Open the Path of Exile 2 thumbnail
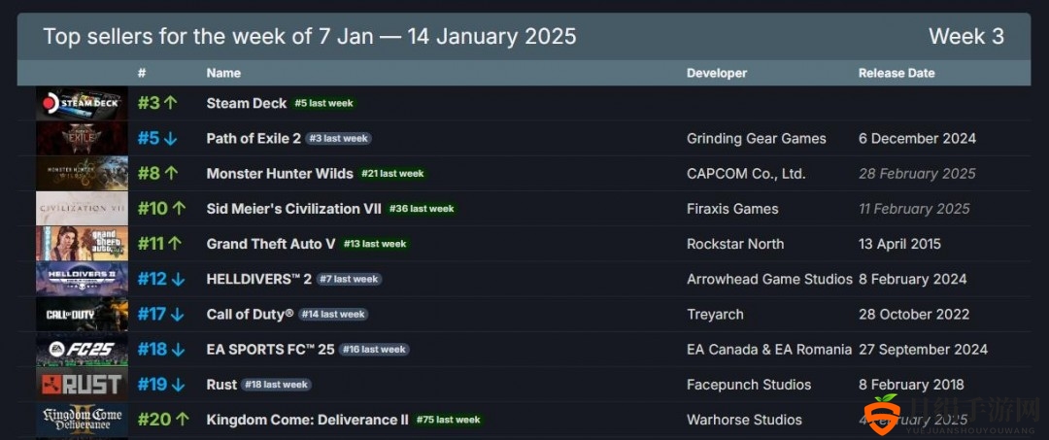Screen dimensions: 1049x440 pos(82,139)
